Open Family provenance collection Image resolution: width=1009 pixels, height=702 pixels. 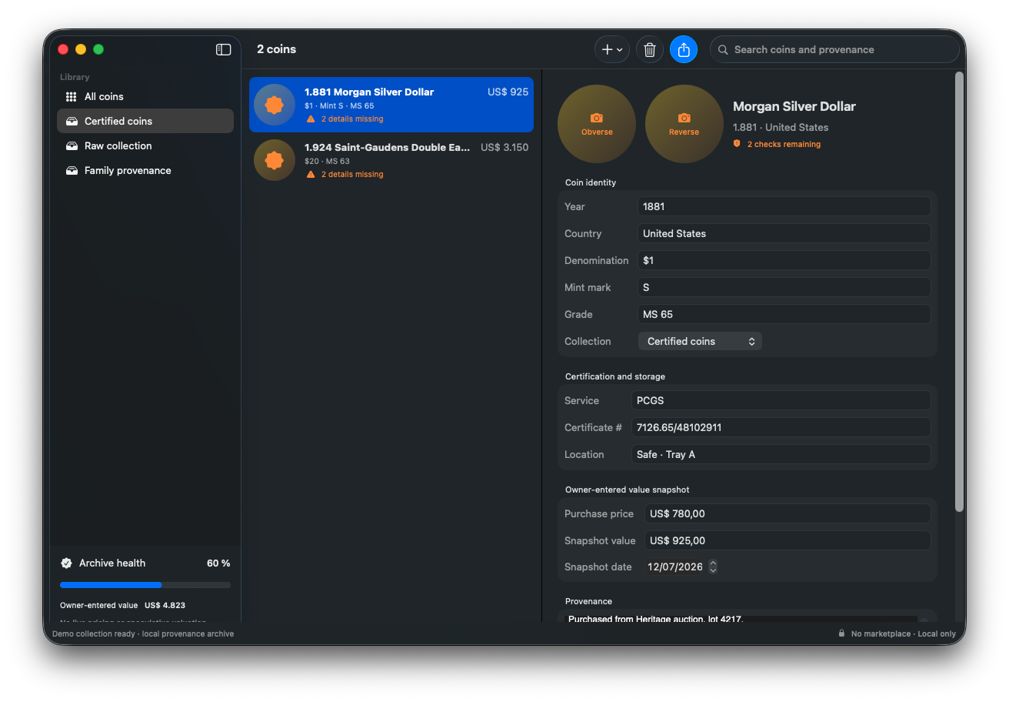click(x=145, y=170)
